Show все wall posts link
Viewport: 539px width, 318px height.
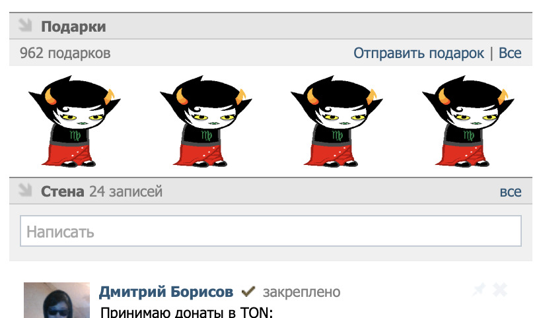pos(511,191)
